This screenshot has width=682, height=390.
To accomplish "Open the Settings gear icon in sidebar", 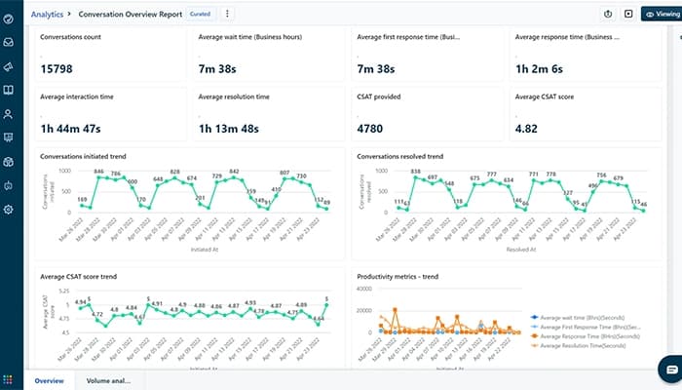I will (x=8, y=210).
